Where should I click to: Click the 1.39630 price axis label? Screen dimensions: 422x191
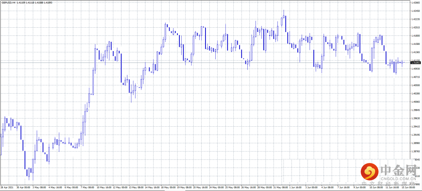pyautogui.click(x=415, y=118)
